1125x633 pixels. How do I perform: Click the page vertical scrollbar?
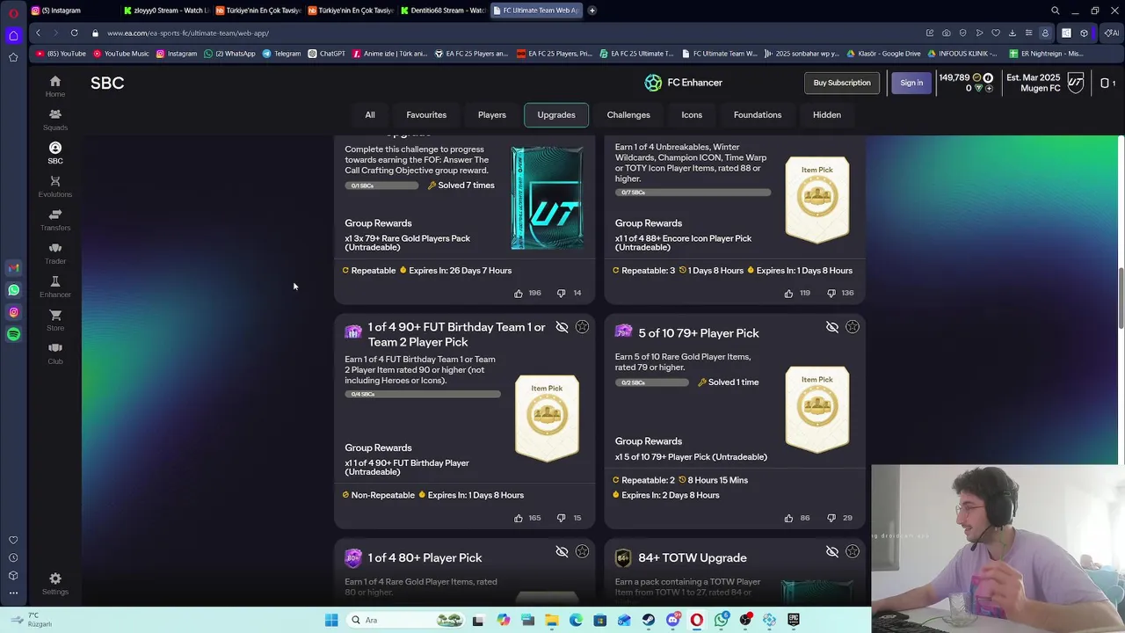pyautogui.click(x=1121, y=299)
